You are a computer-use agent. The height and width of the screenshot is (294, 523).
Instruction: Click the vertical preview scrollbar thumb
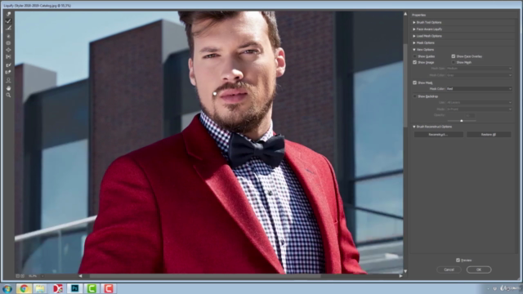coord(405,85)
